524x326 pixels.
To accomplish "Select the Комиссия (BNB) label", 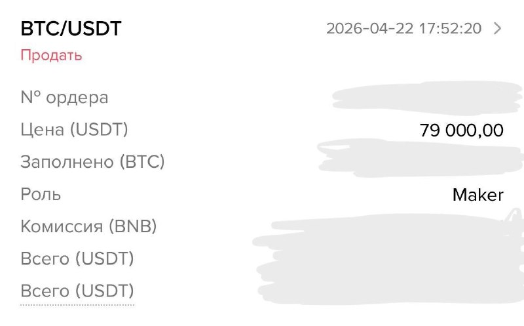I will click(x=88, y=226).
